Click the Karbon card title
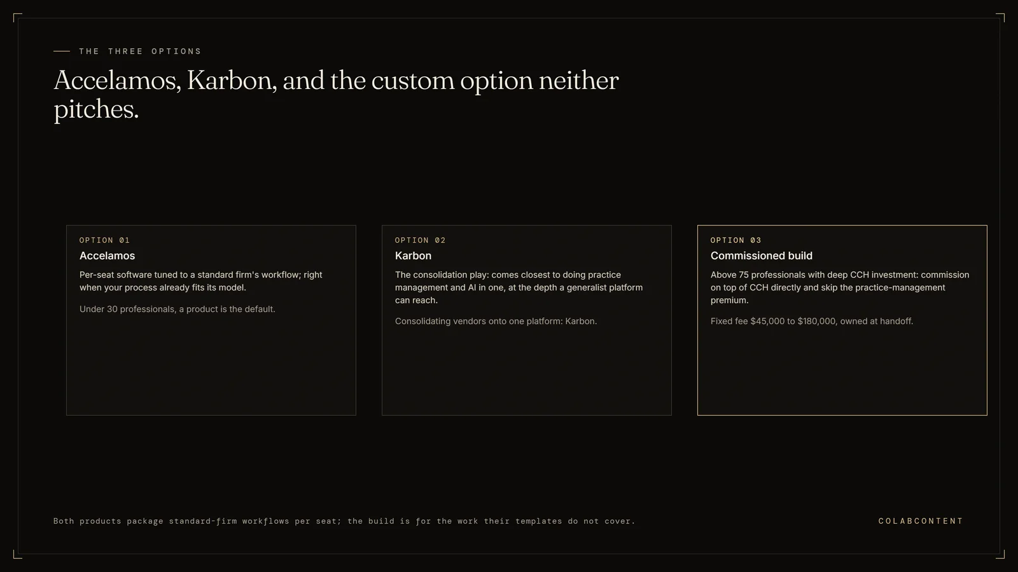The height and width of the screenshot is (572, 1018). click(413, 255)
